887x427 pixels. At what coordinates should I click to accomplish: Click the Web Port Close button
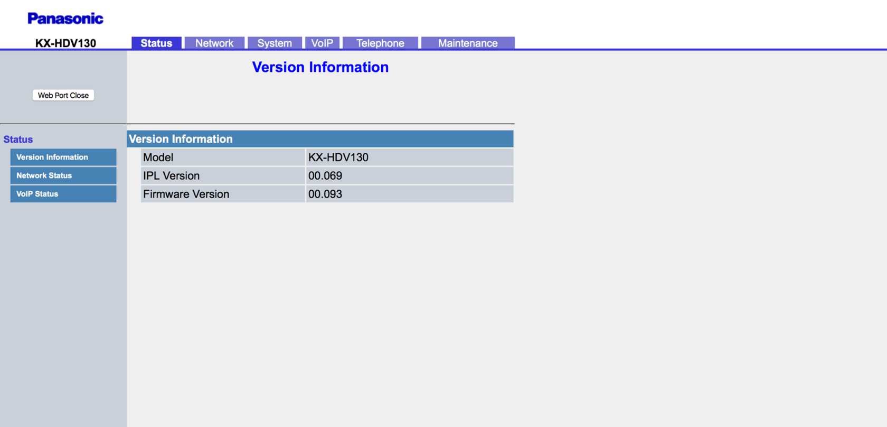click(x=63, y=95)
